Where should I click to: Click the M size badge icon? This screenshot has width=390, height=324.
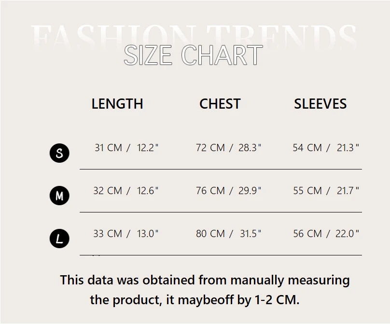pos(59,196)
